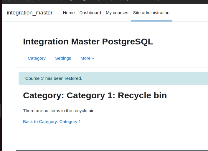The width and height of the screenshot is (208, 151).
Task: Switch to the Settings tab
Action: click(x=63, y=58)
